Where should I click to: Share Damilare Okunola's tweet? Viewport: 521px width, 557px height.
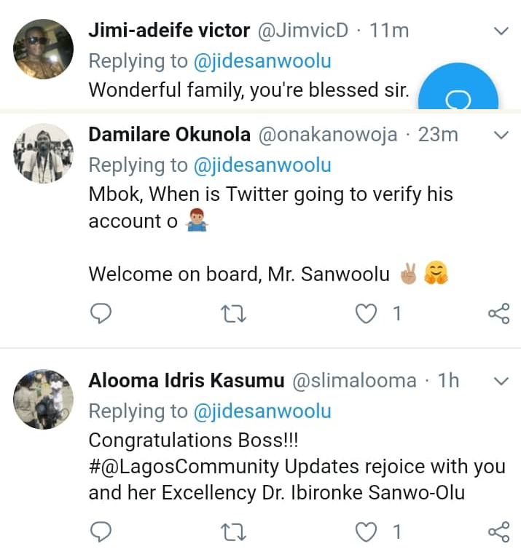tap(498, 314)
